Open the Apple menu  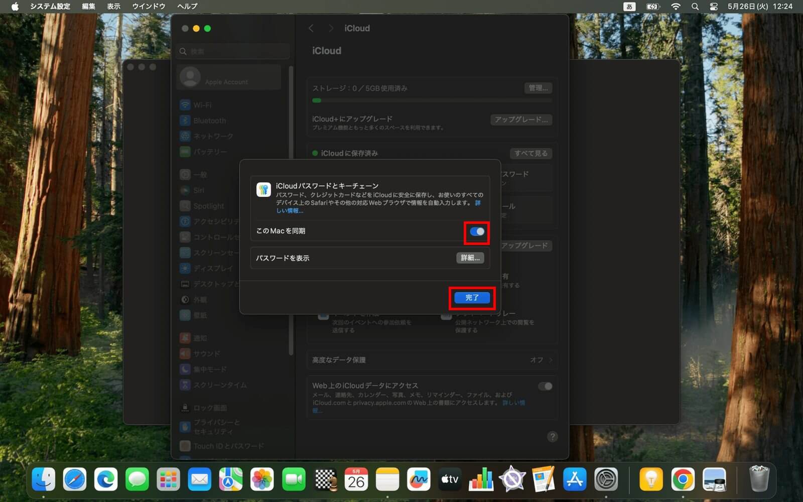[x=15, y=7]
